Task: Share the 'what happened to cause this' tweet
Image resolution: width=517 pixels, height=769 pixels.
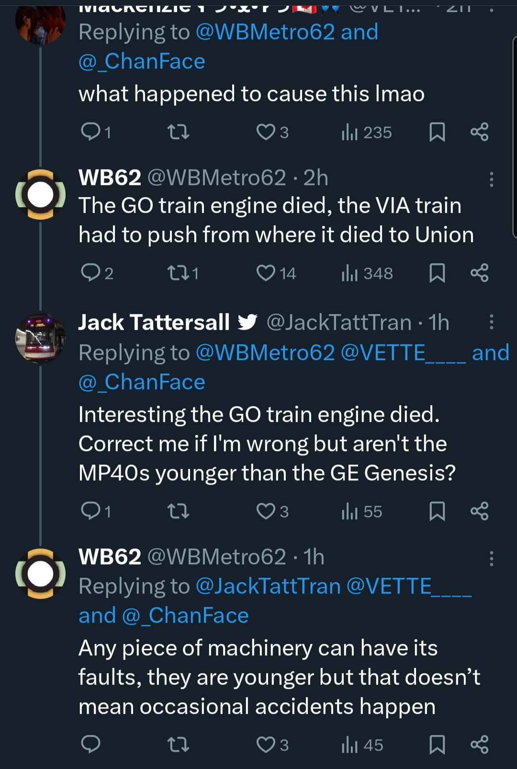Action: click(479, 132)
